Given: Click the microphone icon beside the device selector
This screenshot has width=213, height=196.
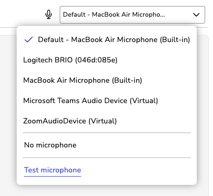Looking at the screenshot, I should pos(49,14).
